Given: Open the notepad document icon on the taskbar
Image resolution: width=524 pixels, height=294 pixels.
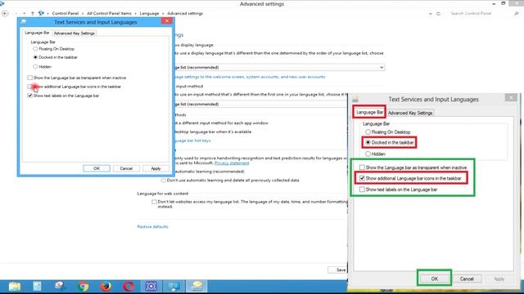Looking at the screenshot, I should tap(37, 286).
